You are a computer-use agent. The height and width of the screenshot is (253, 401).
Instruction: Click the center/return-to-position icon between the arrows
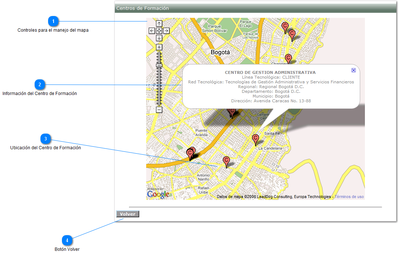(159, 31)
